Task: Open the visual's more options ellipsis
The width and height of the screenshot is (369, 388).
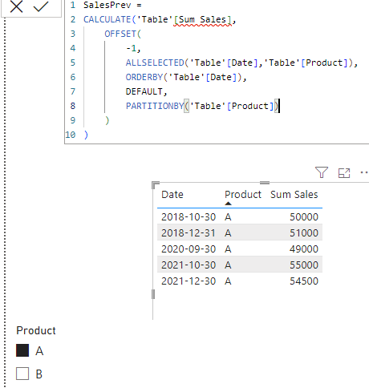Action: tap(364, 172)
